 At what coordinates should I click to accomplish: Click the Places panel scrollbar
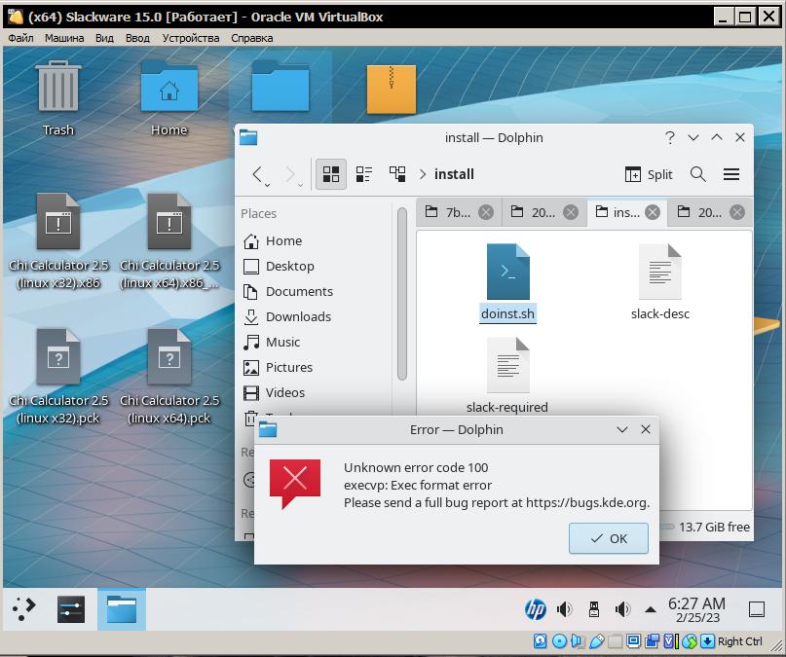[x=402, y=294]
